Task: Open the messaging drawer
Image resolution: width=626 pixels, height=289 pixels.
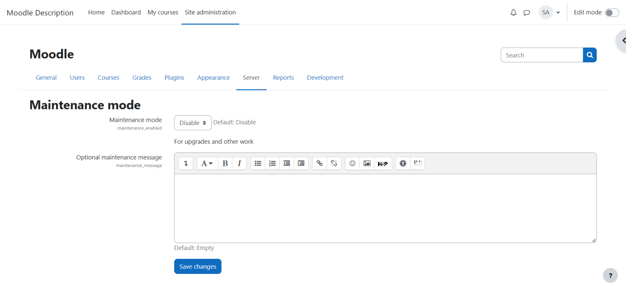Action: point(527,12)
